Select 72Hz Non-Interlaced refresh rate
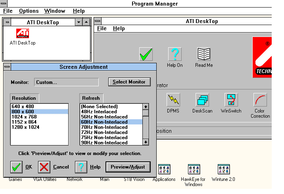Viewport: 284px width, 194px height. click(x=111, y=132)
